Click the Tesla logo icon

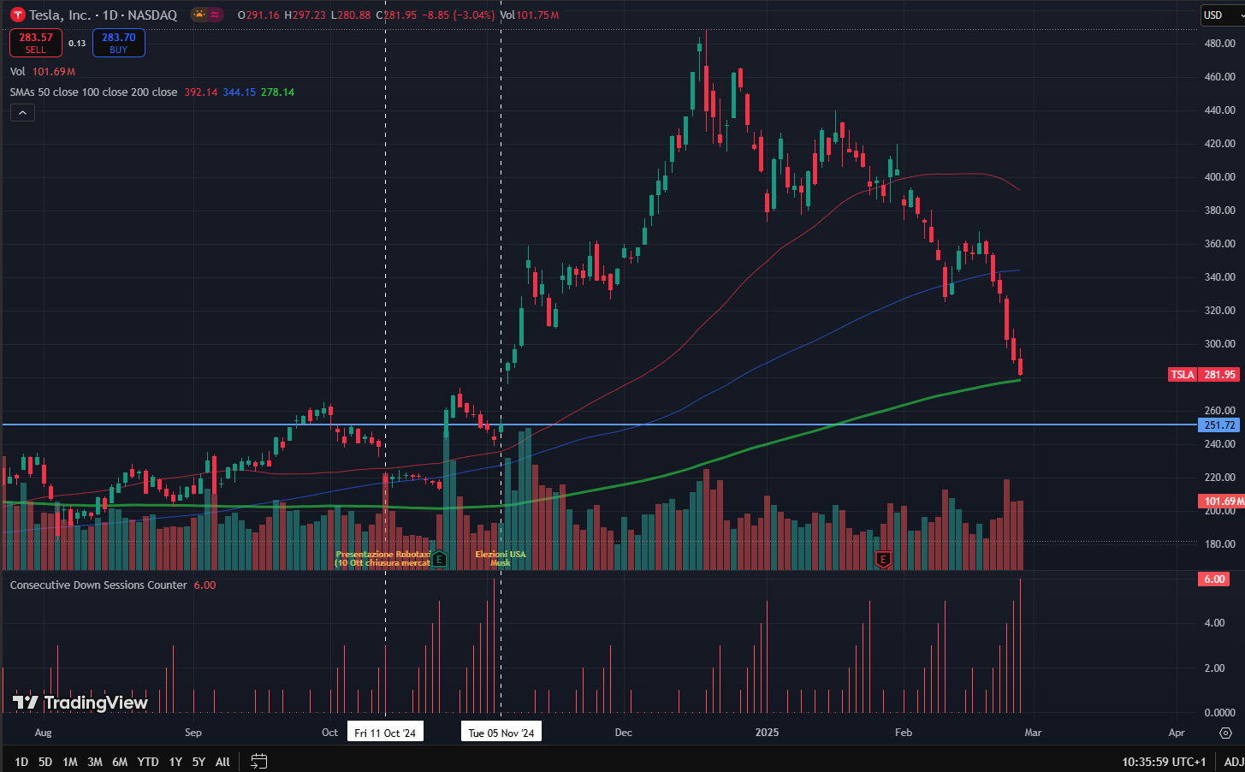tap(16, 15)
